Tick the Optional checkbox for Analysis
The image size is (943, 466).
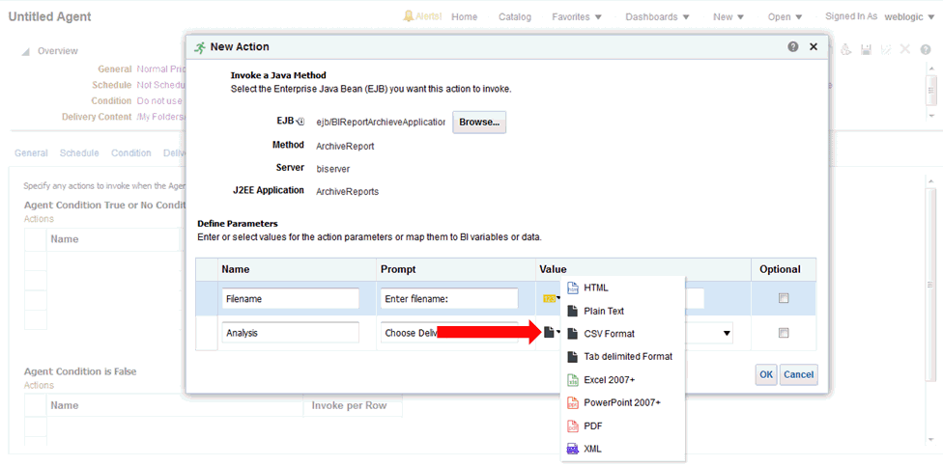pos(783,332)
